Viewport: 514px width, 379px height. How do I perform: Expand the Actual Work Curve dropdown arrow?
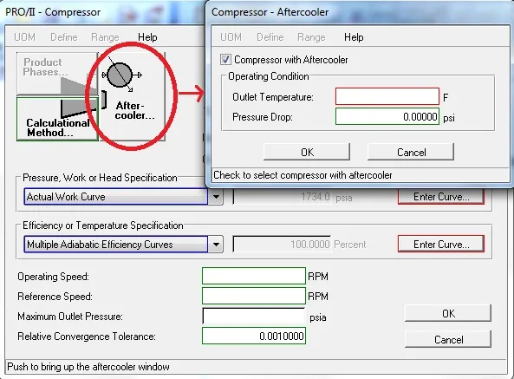click(x=216, y=197)
